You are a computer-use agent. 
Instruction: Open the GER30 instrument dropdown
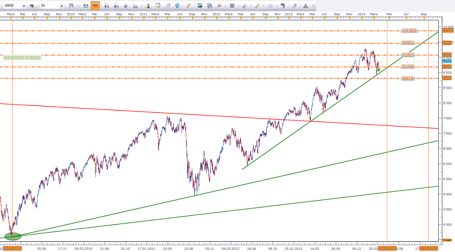[24, 6]
